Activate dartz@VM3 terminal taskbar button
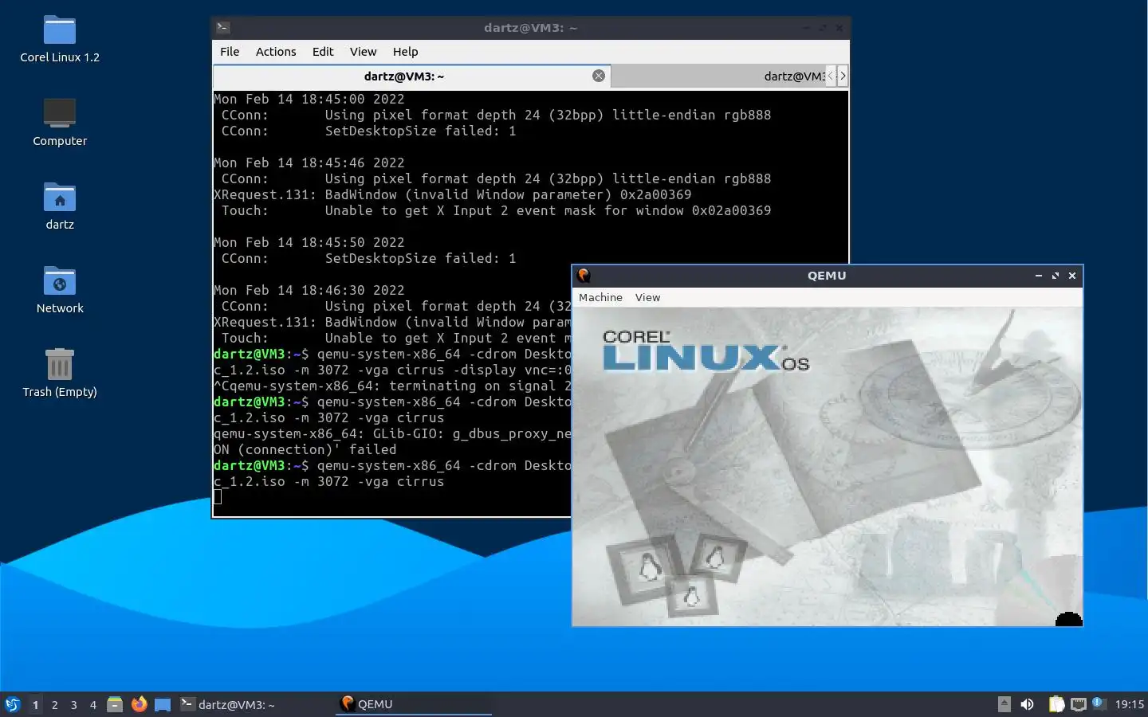Viewport: 1148px width, 717px height. (255, 704)
